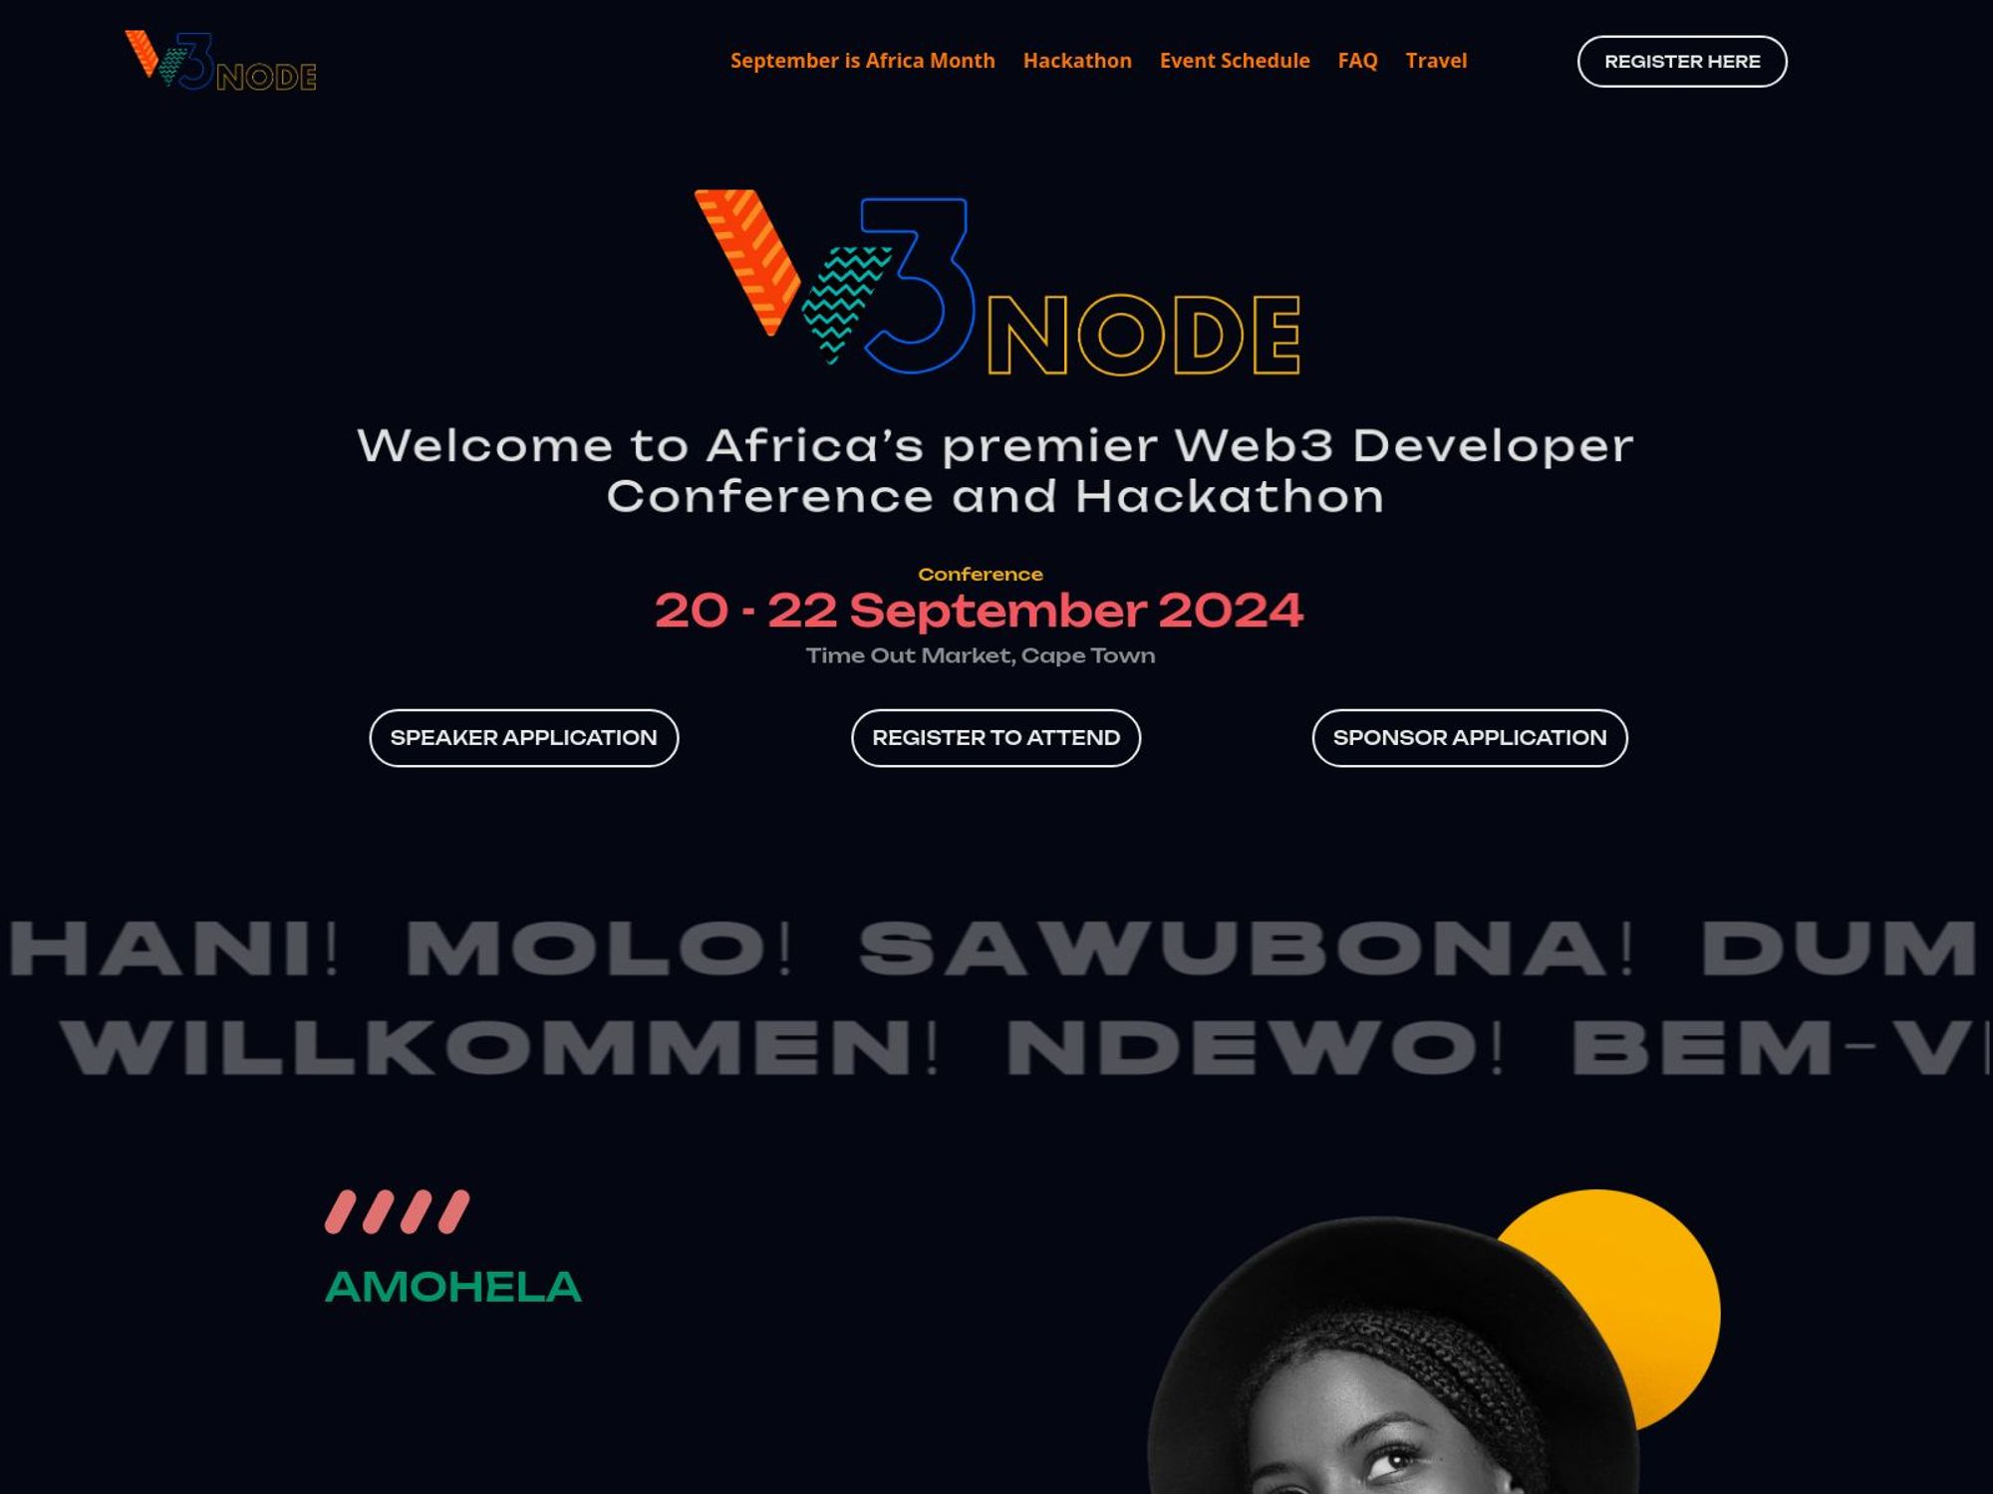
Task: Click FAQ navigation link
Action: [1357, 60]
